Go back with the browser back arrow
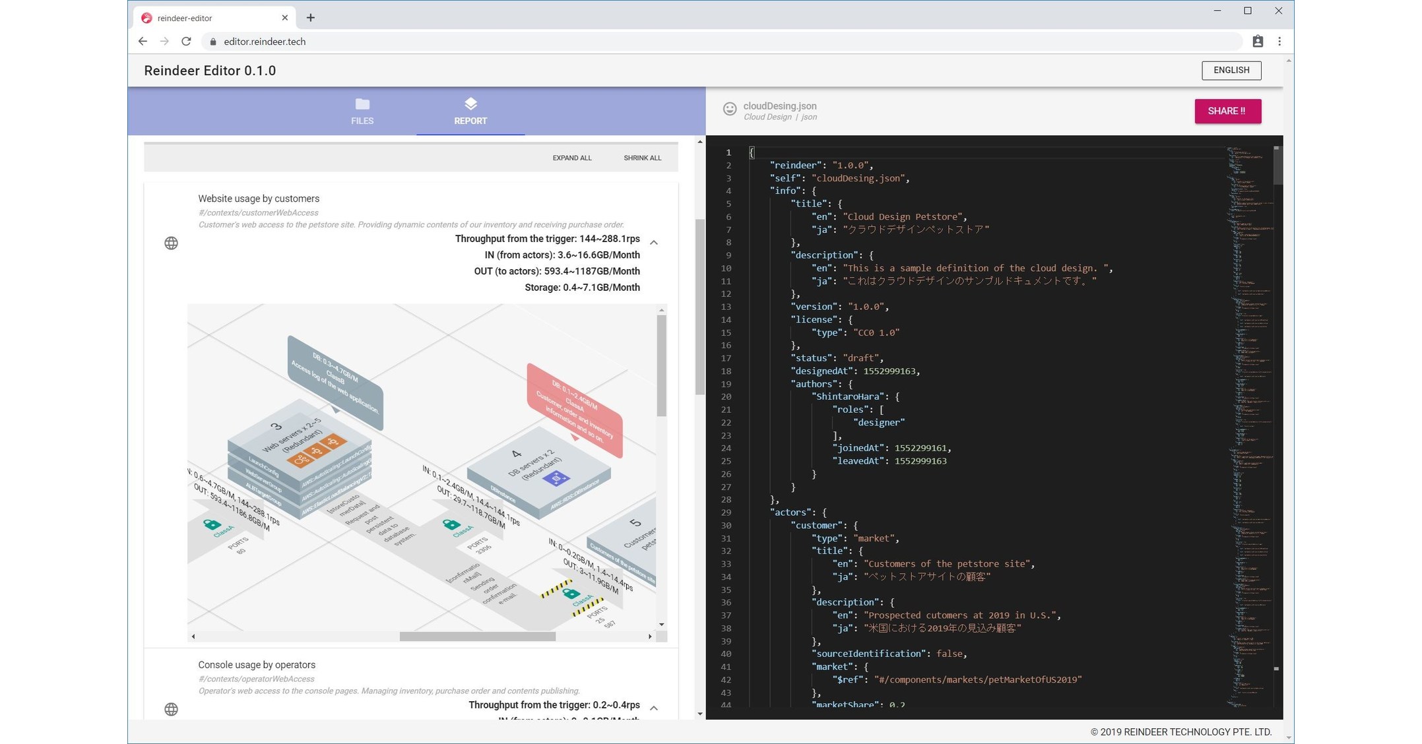This screenshot has width=1422, height=744. (x=143, y=42)
